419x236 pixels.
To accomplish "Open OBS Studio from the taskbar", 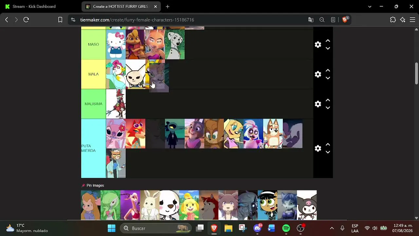I will pyautogui.click(x=301, y=228).
